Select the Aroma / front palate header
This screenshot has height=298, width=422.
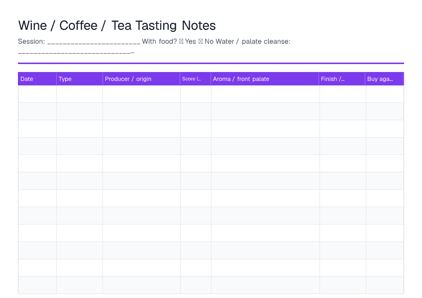[x=265, y=79]
